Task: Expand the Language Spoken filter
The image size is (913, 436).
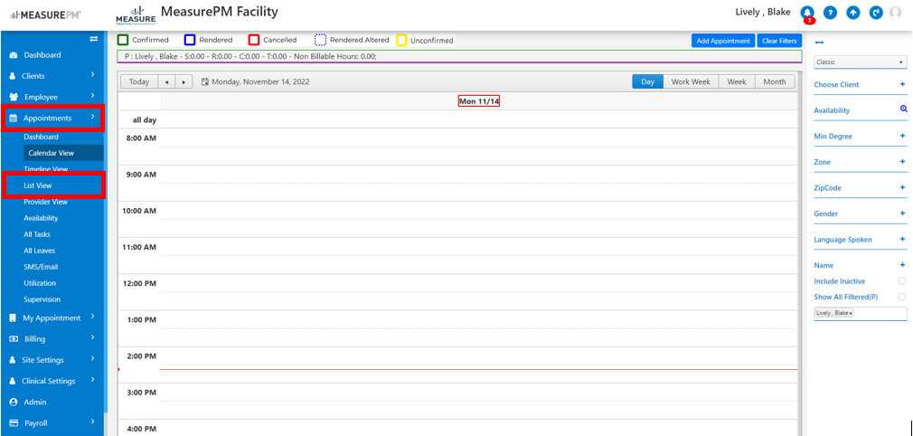Action: coord(902,239)
